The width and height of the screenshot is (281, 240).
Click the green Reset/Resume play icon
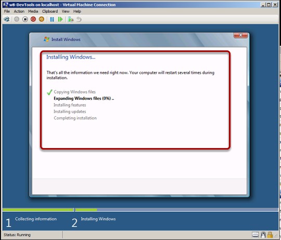coord(60,19)
